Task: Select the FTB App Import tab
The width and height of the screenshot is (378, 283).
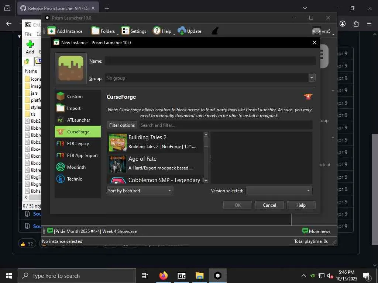Action: pos(78,155)
